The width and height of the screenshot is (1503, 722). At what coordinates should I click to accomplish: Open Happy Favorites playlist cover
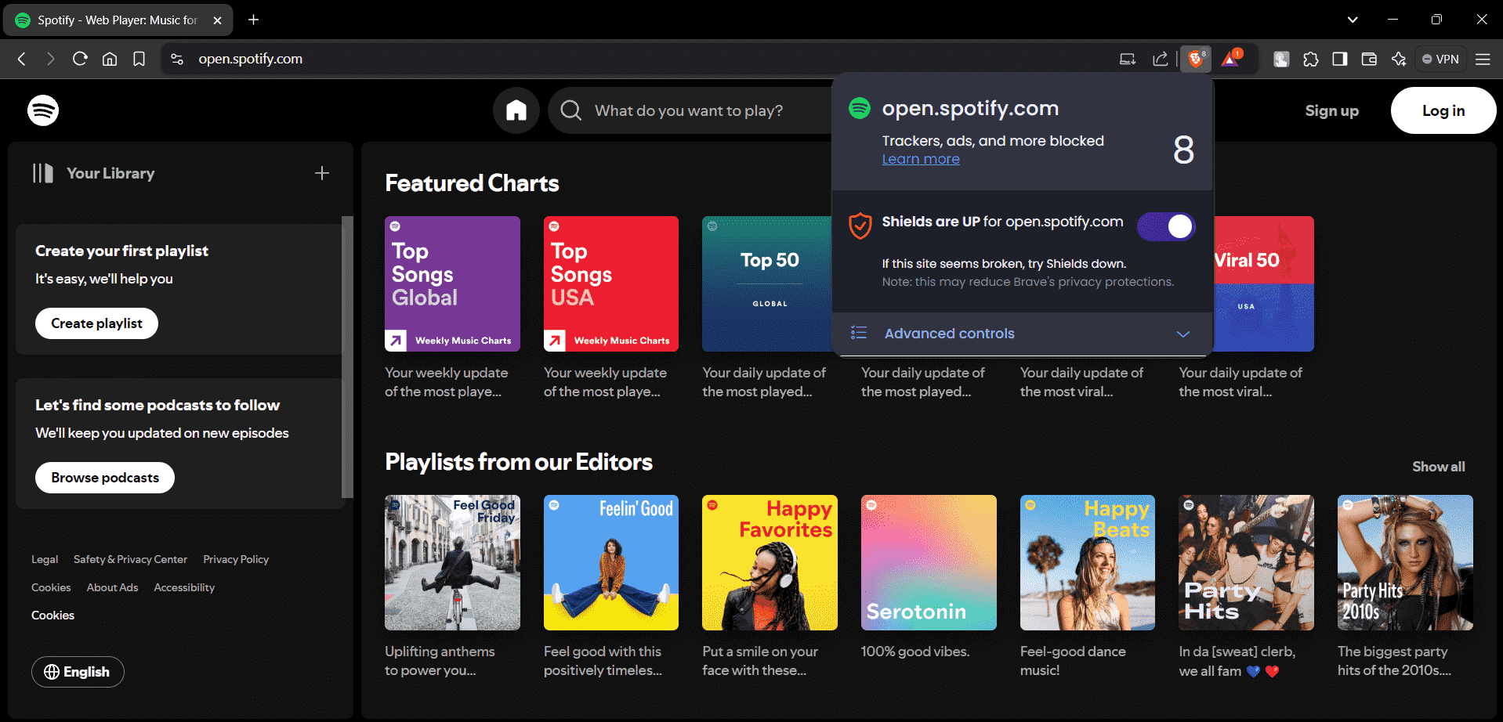(770, 562)
